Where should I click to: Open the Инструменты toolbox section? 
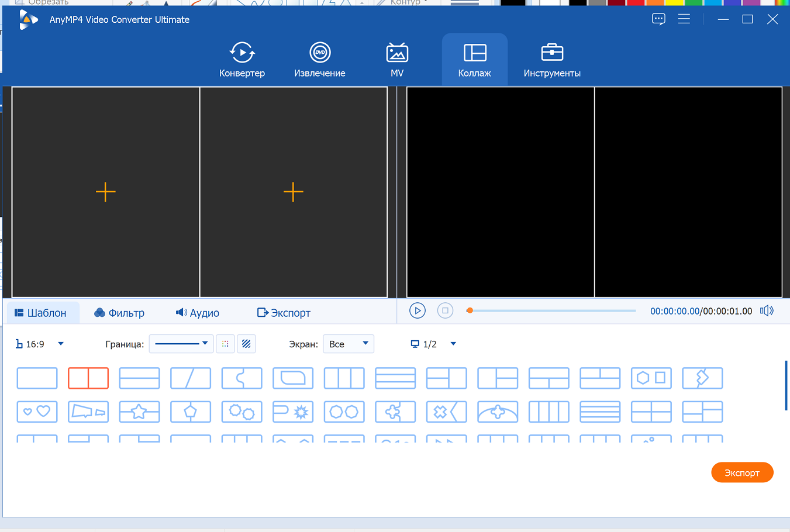tap(551, 60)
